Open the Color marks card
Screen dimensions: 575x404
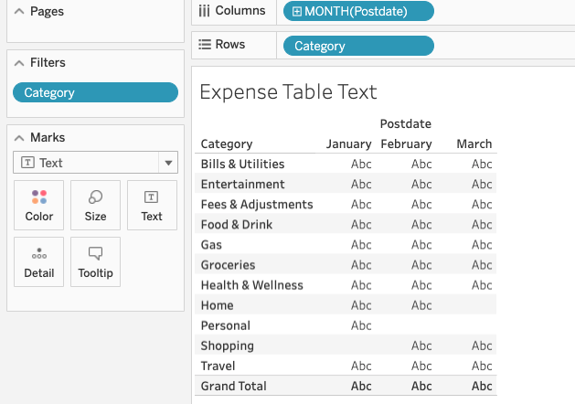[38, 206]
